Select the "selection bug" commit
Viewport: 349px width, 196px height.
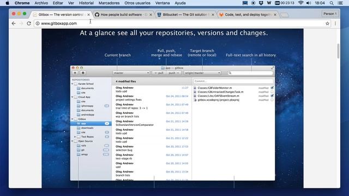pyautogui.click(x=152, y=148)
